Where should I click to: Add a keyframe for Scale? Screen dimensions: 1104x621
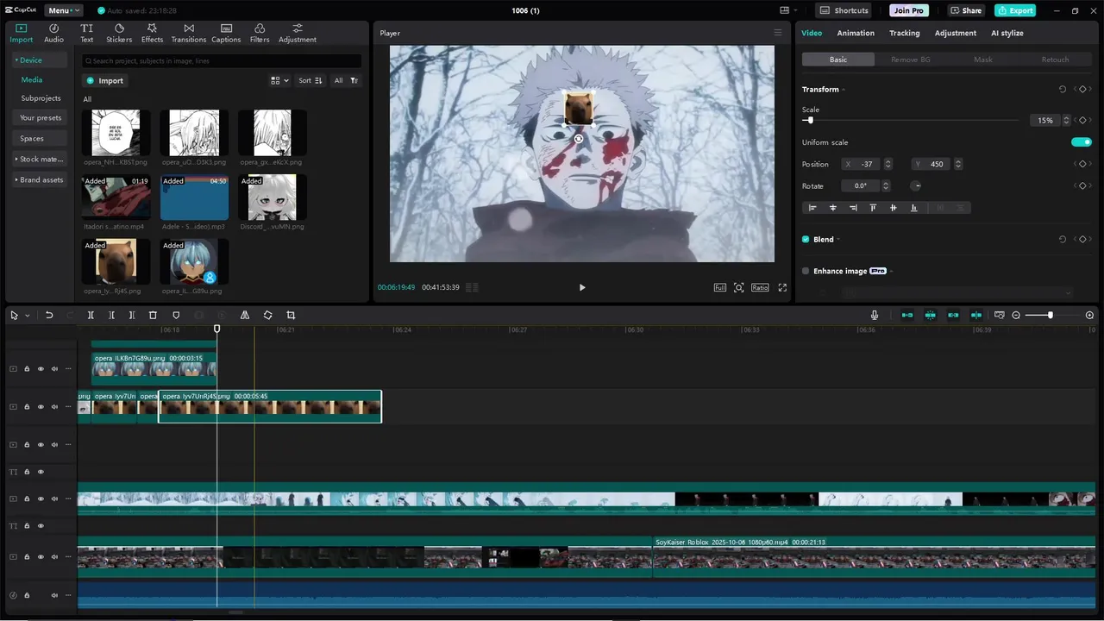tap(1082, 120)
